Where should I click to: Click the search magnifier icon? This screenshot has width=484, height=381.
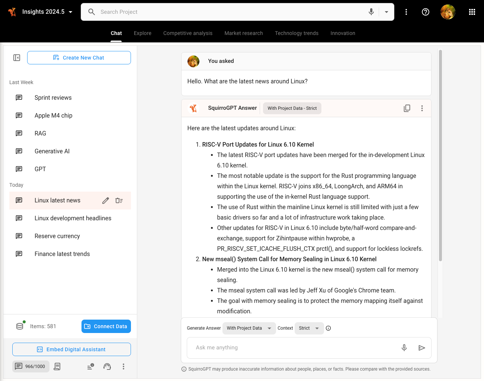pos(92,12)
